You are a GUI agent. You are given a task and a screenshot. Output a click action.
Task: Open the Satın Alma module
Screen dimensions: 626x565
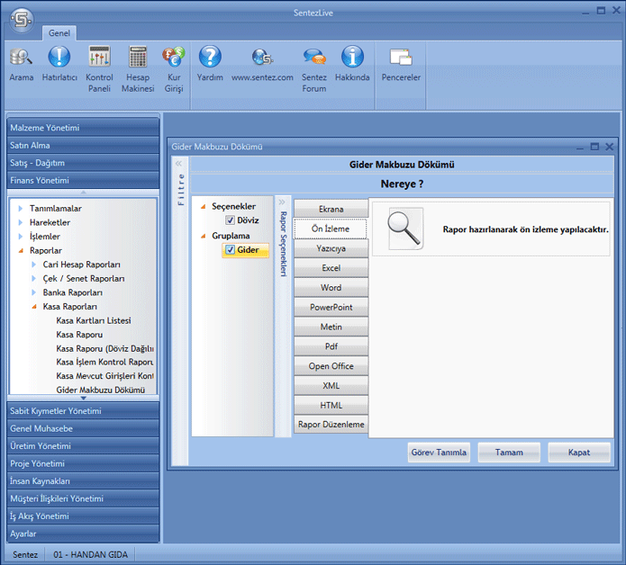coord(83,145)
